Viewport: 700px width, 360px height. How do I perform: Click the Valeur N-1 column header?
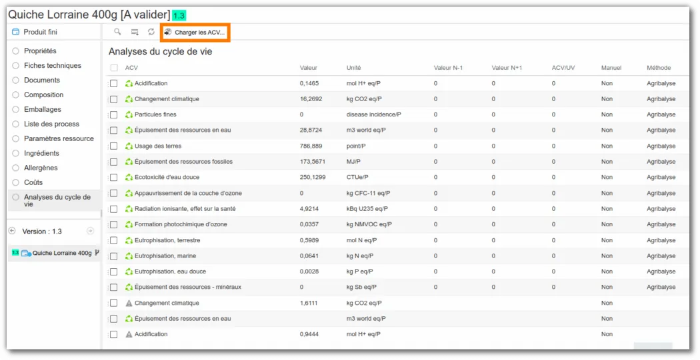pyautogui.click(x=448, y=68)
